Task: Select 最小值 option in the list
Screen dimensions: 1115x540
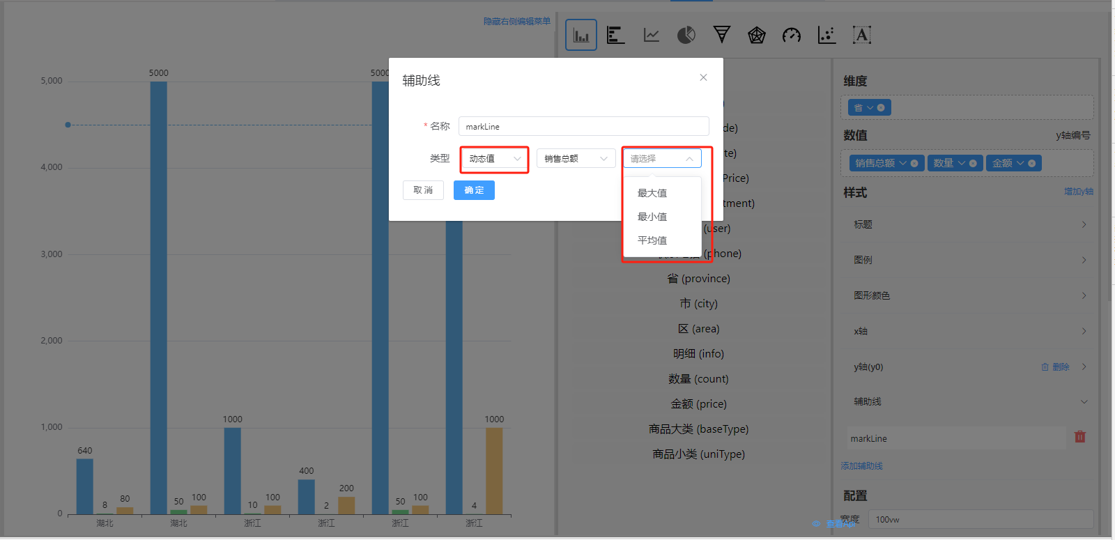Action: 652,217
